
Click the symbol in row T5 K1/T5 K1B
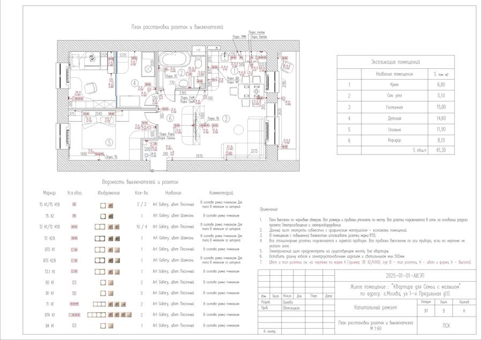74,204
